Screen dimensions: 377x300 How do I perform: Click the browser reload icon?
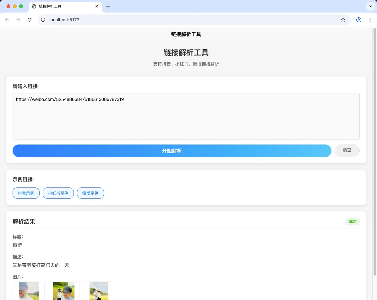30,20
